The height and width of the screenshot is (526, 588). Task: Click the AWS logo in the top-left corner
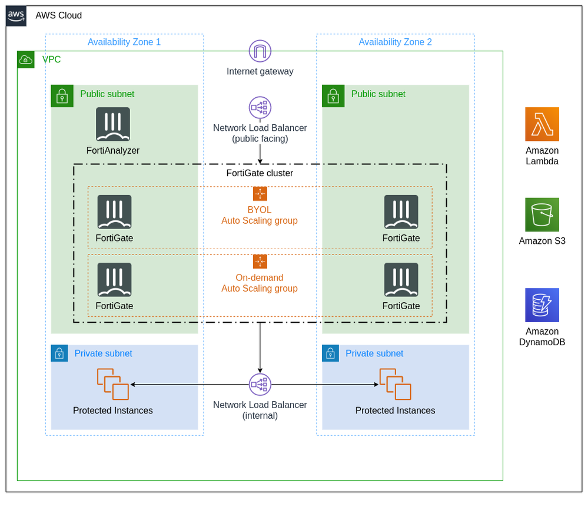[15, 16]
